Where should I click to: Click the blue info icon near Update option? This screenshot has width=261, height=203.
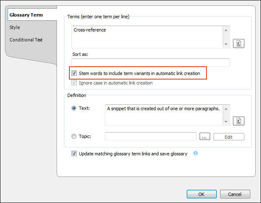pyautogui.click(x=195, y=153)
